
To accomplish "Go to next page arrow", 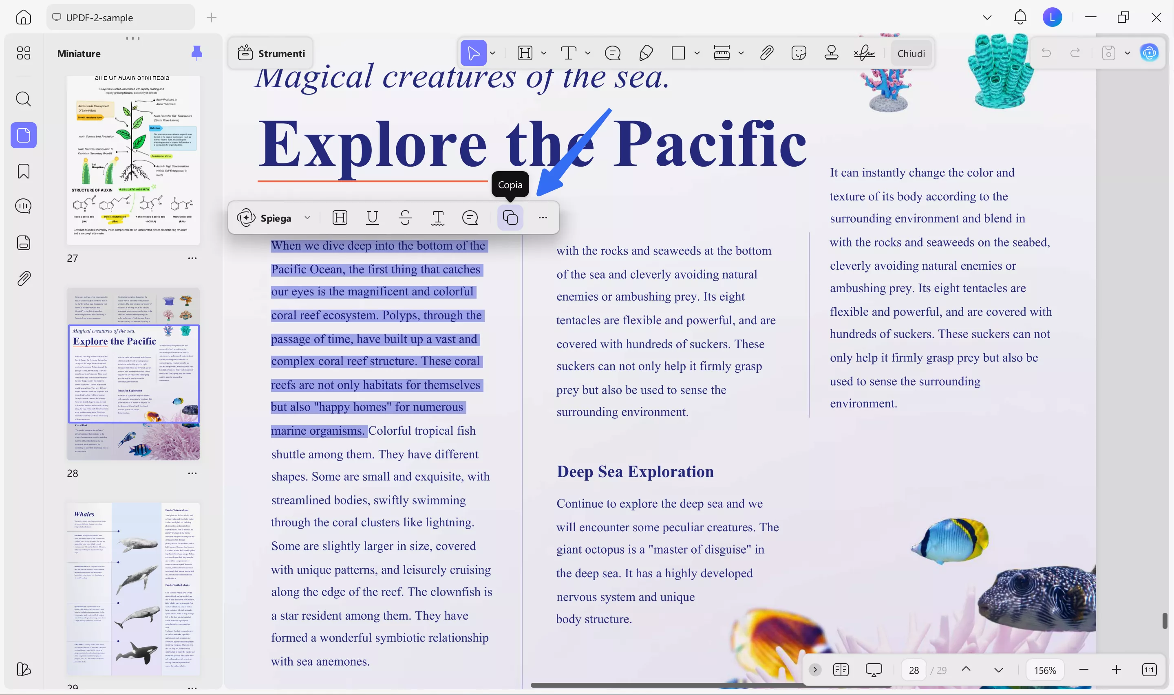I will 998,670.
